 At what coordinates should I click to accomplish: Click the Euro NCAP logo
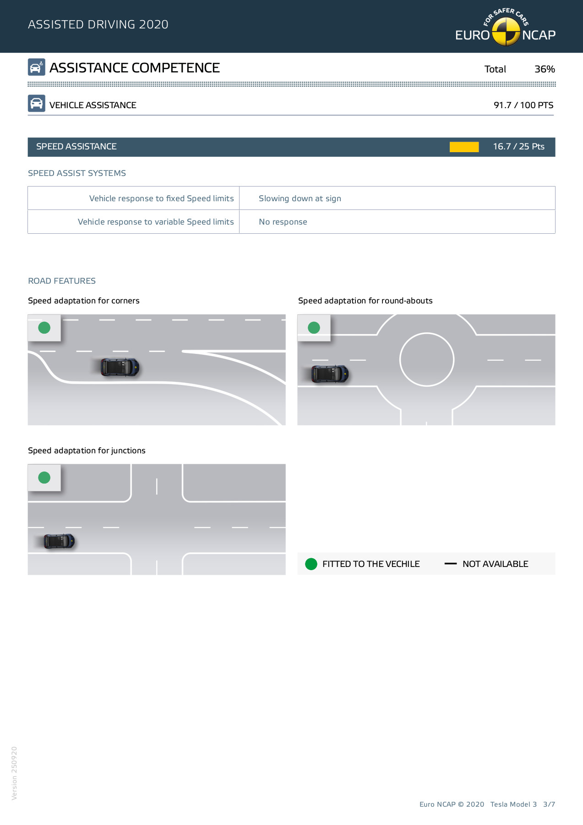tap(505, 27)
